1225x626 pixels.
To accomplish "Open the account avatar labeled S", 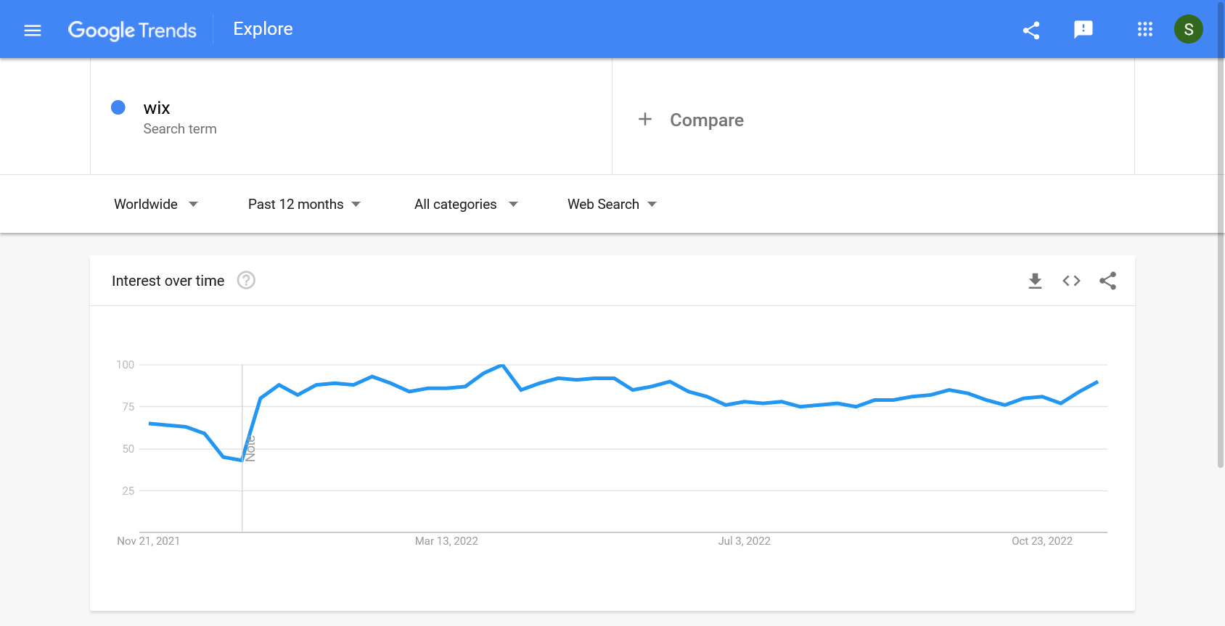I will [1188, 29].
